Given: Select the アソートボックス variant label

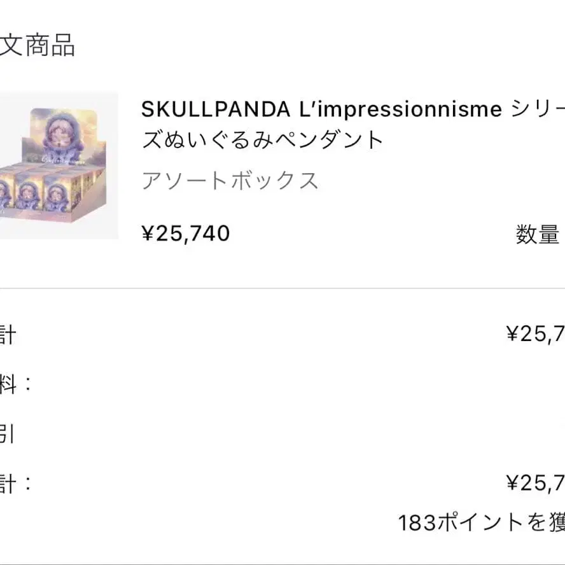Looking at the screenshot, I should pyautogui.click(x=230, y=181).
